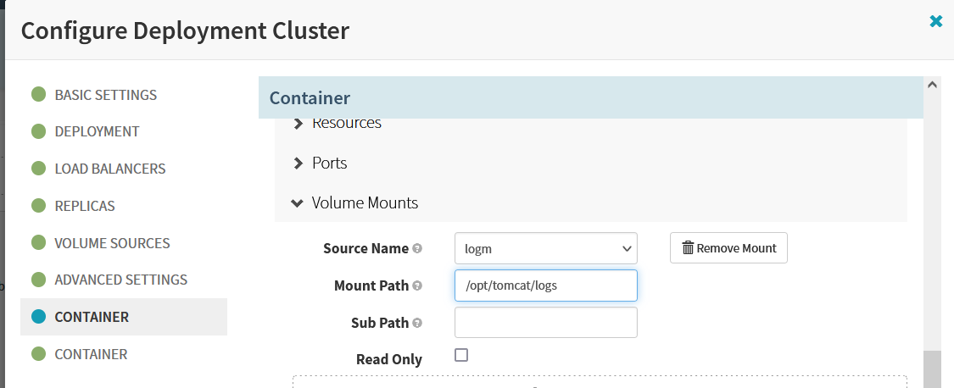Close the Configure Deployment Cluster dialog
Viewport: 954px width, 388px height.
[x=935, y=21]
